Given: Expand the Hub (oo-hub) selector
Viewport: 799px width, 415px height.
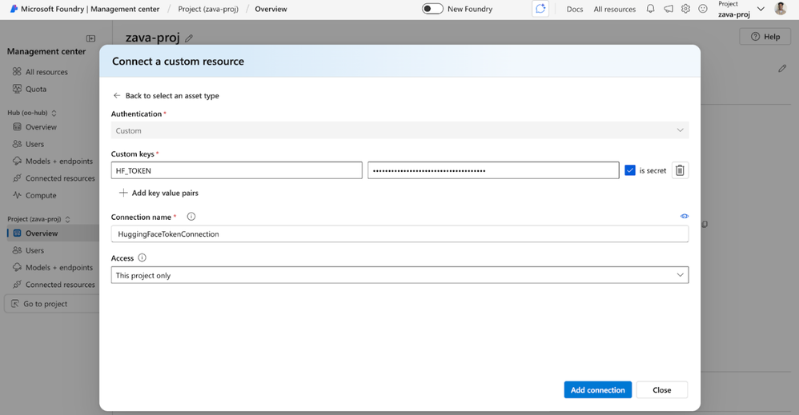Looking at the screenshot, I should pos(31,113).
